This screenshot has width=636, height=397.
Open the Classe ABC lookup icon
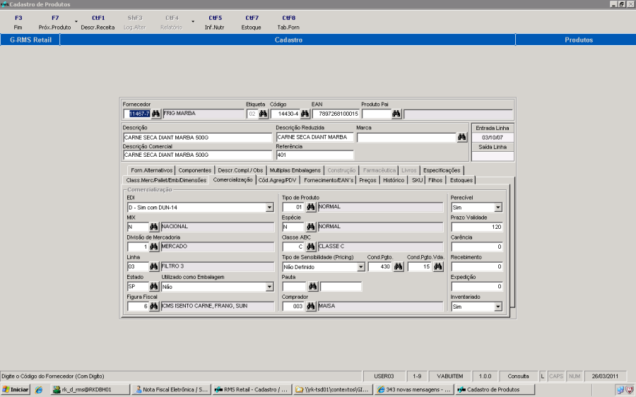click(x=310, y=247)
